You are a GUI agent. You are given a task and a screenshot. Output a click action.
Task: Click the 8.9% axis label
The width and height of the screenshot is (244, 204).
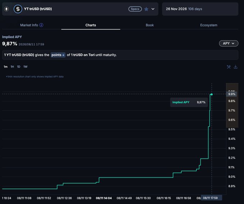pyautogui.click(x=232, y=186)
